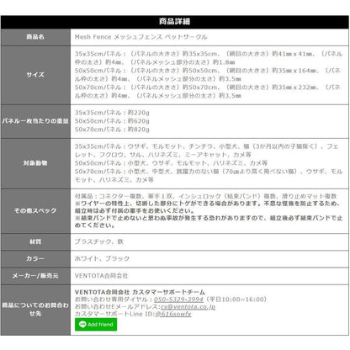Viewport: 350px width, 350px height.
Task: Open the cs@ventota.co.jp email link
Action: pyautogui.click(x=188, y=306)
